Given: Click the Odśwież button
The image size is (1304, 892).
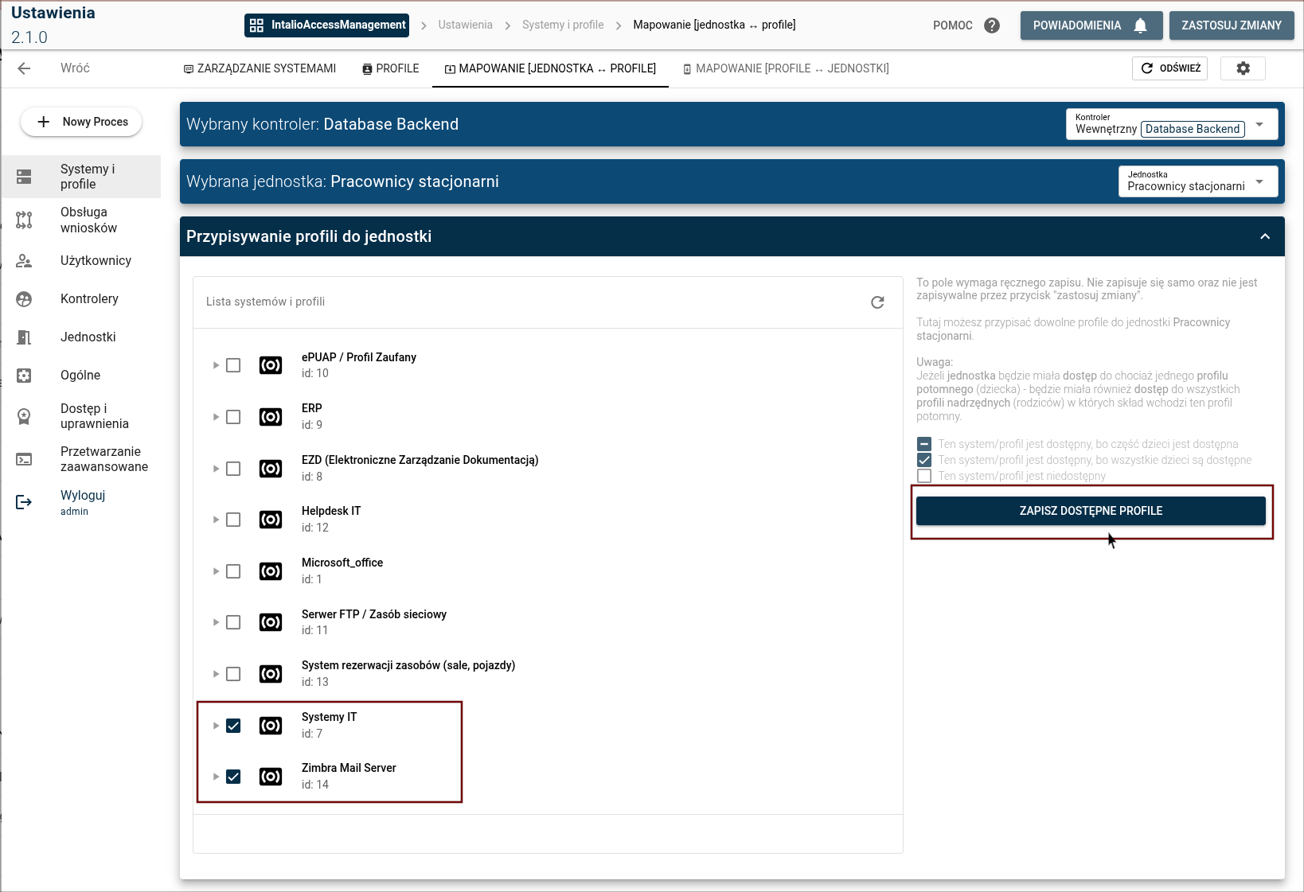Looking at the screenshot, I should pos(1169,68).
